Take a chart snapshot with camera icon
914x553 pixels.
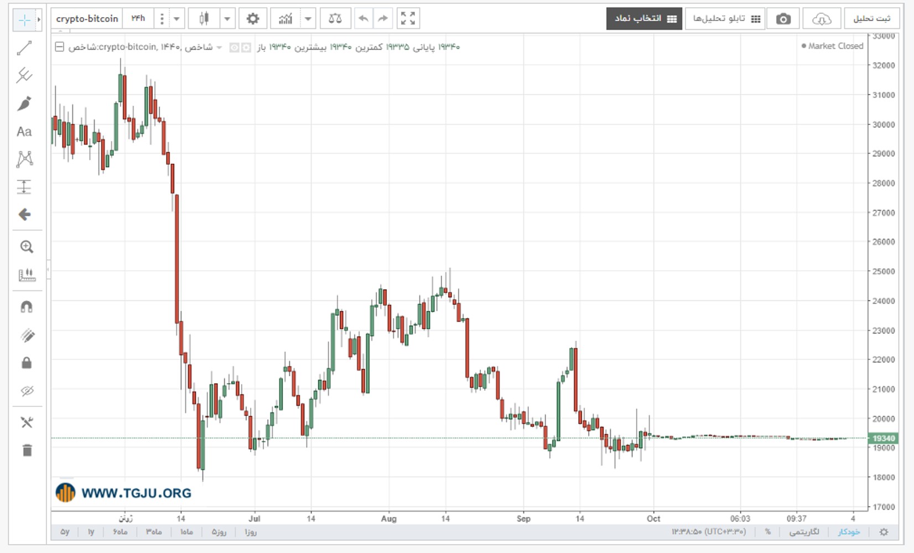click(x=783, y=19)
